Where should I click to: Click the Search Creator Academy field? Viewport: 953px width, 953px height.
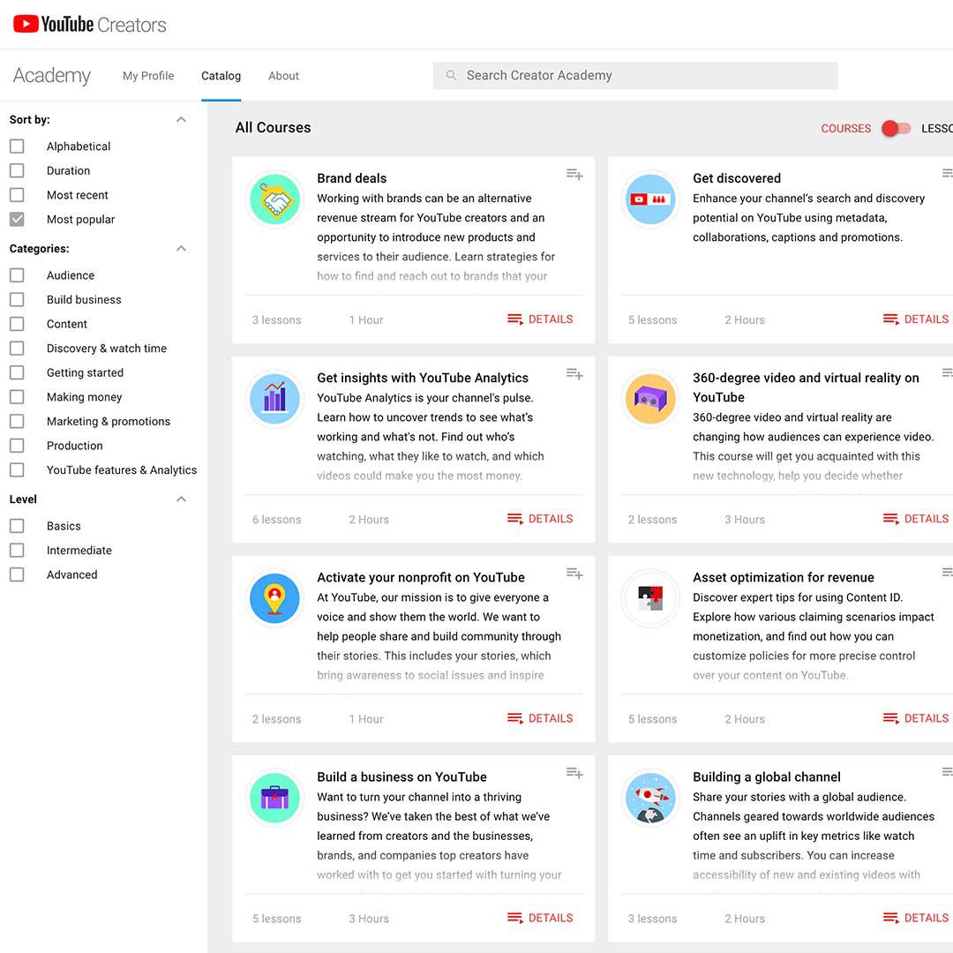(x=635, y=75)
